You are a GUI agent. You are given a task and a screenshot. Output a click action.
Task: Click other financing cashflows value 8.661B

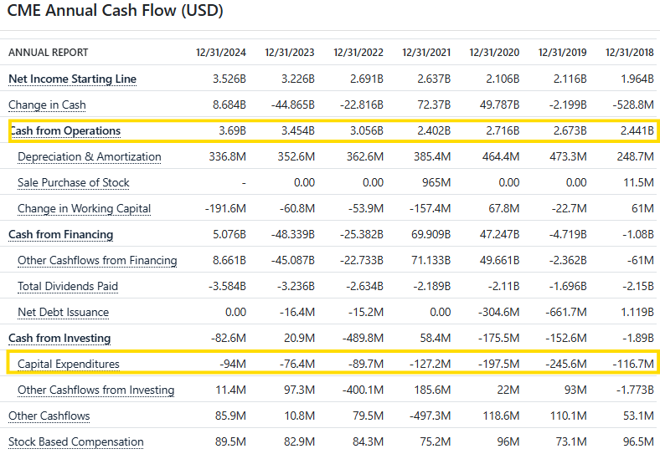coord(229,261)
